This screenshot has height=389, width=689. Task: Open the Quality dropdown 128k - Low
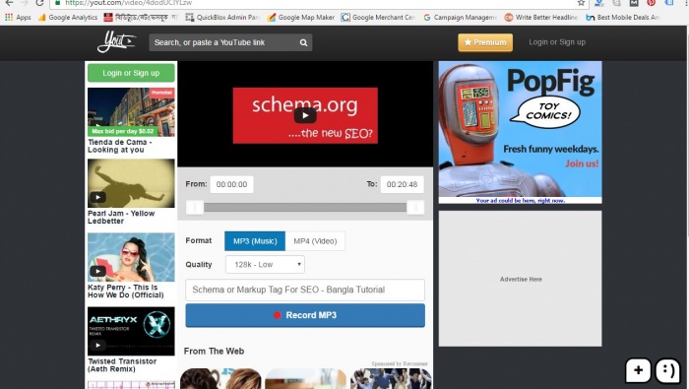(265, 265)
